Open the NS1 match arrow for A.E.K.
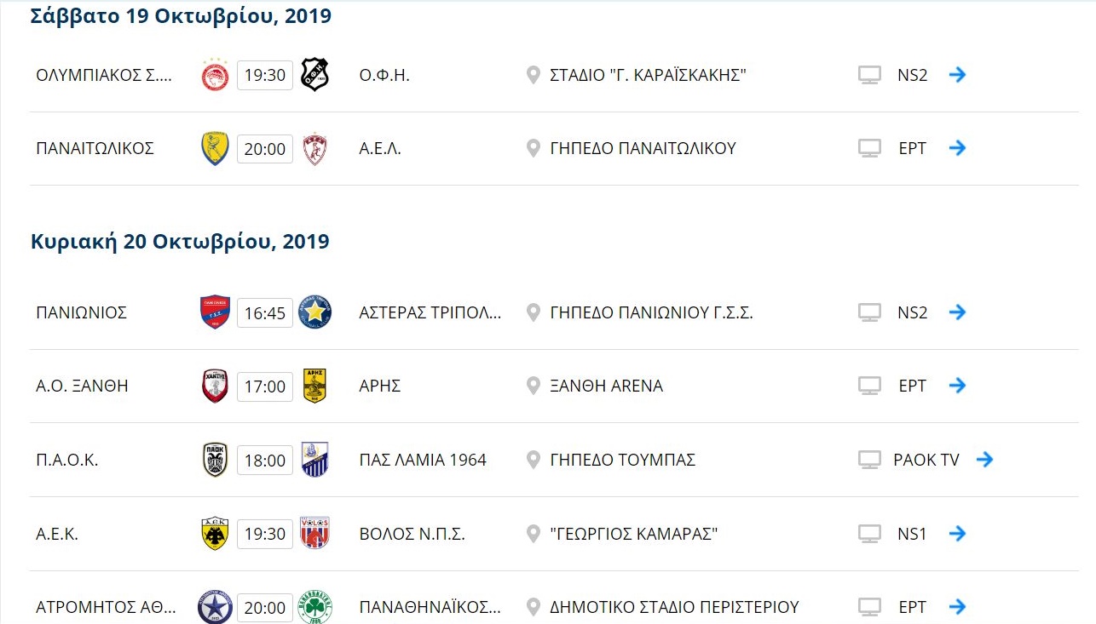Image resolution: width=1096 pixels, height=624 pixels. coord(958,534)
